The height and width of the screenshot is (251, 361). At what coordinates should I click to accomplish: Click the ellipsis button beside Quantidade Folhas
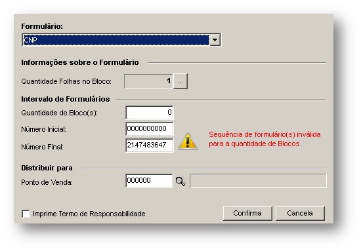(180, 81)
